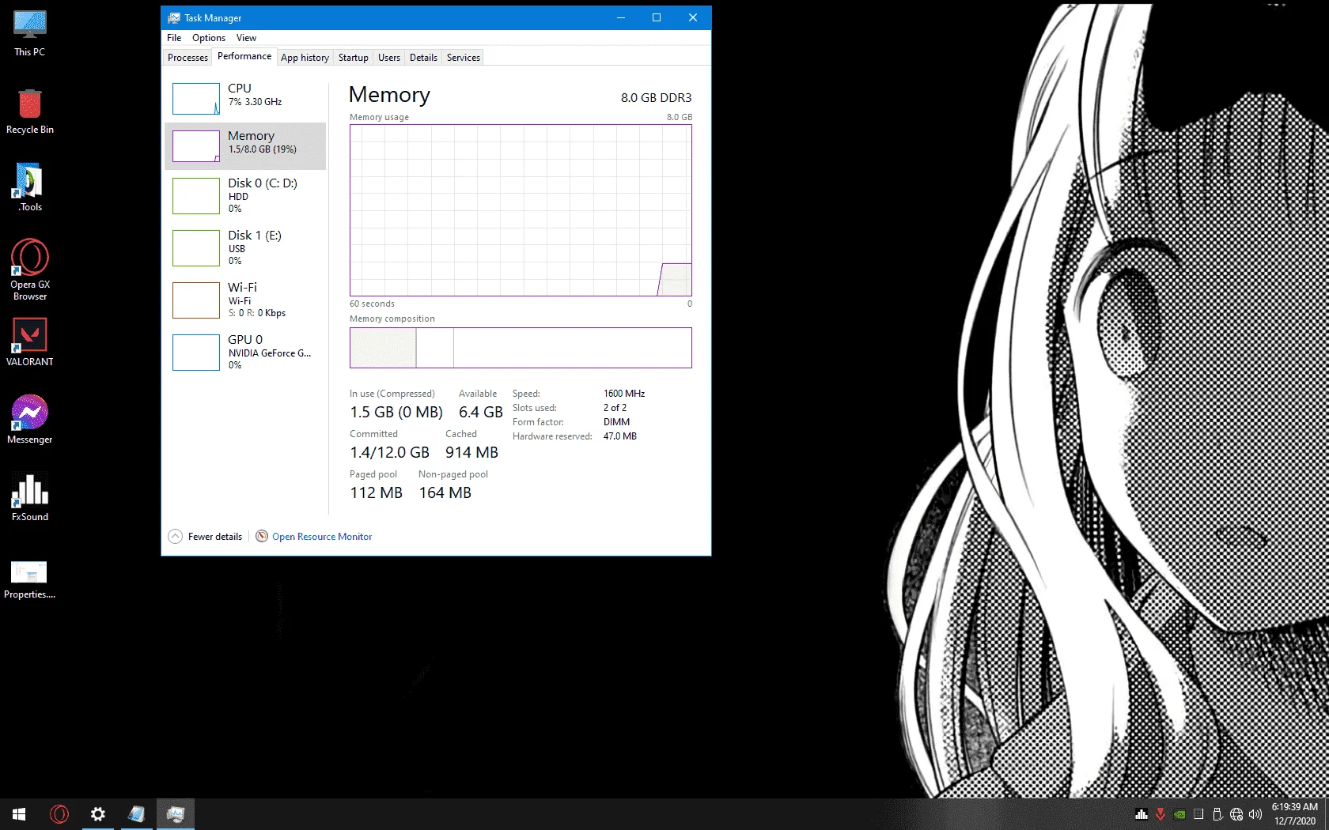This screenshot has width=1329, height=830.
Task: Select Memory in the performance sidebar
Action: point(245,145)
